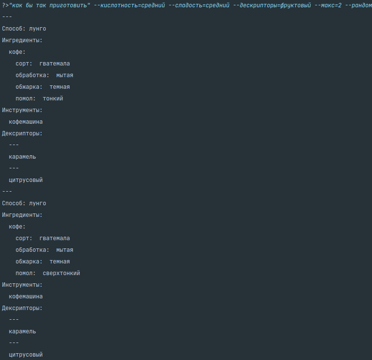Click "кофемашина" in the first recipe

(26, 122)
